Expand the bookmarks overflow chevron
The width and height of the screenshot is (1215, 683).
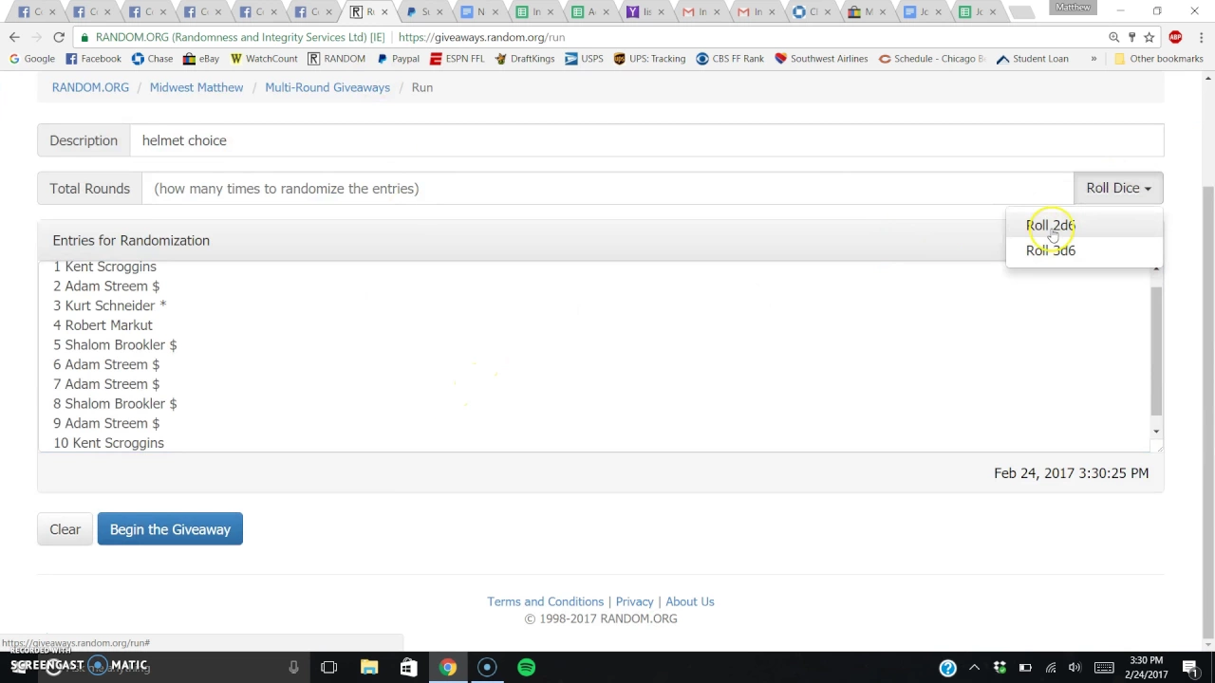click(x=1093, y=59)
